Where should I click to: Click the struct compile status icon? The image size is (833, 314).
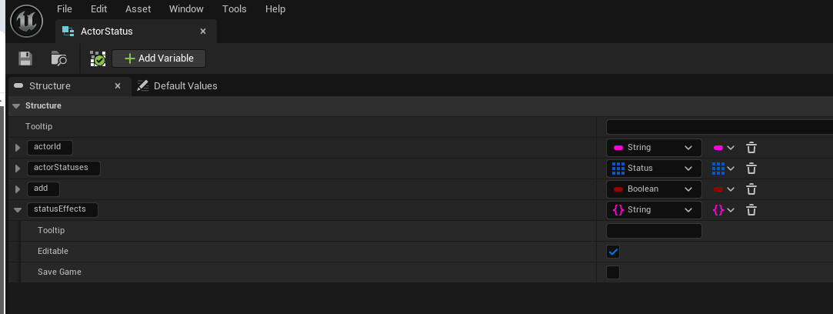point(98,58)
